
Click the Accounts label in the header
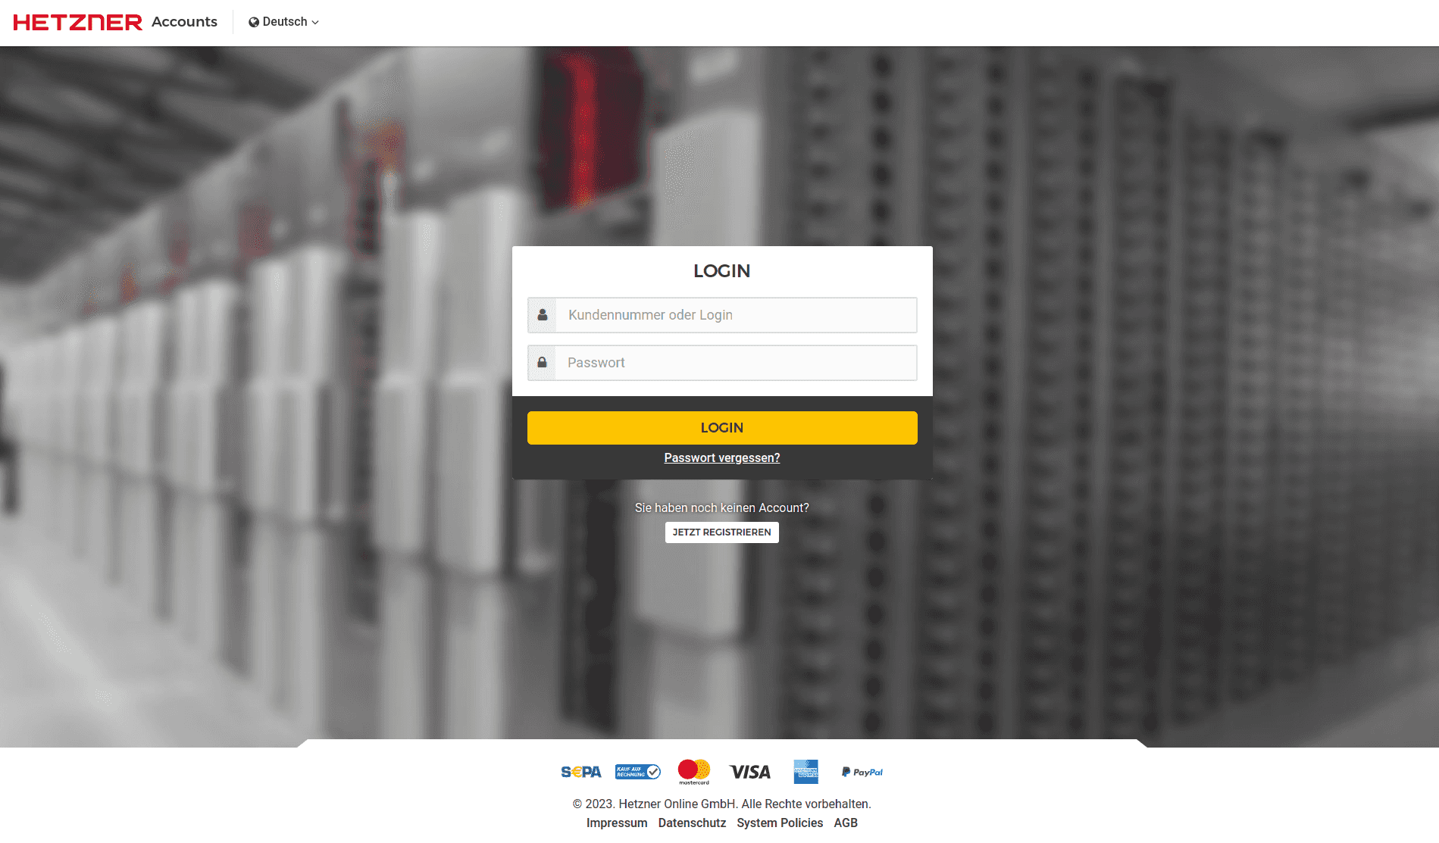(184, 22)
